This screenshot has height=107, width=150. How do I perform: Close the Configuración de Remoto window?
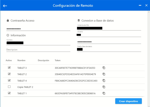pos(146,6)
